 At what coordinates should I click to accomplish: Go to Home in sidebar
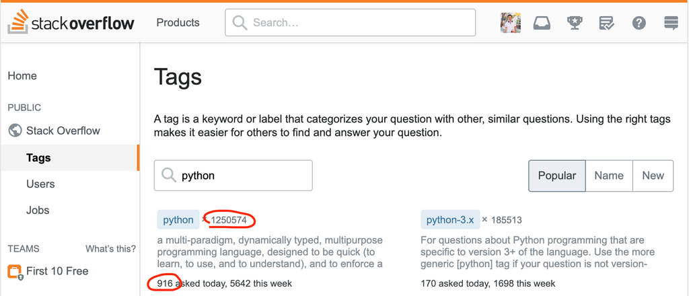[x=22, y=76]
